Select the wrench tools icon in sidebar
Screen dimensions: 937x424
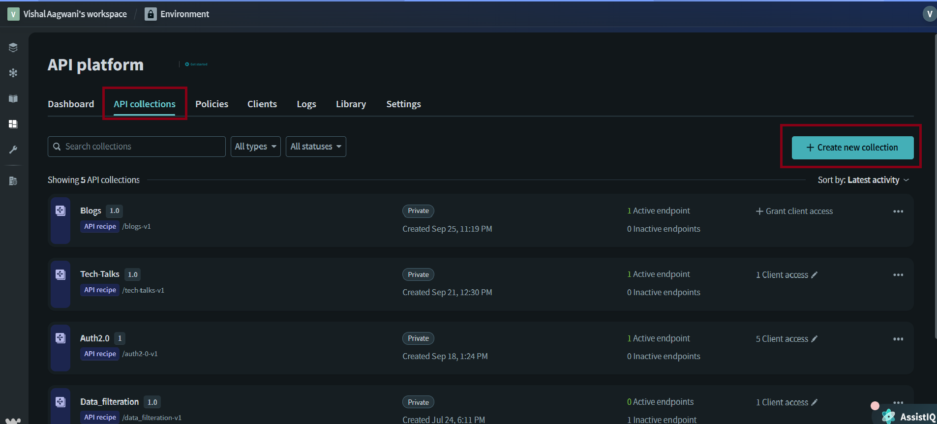click(13, 150)
